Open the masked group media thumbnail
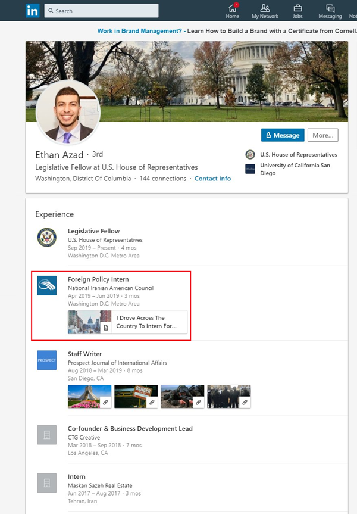The height and width of the screenshot is (514, 357). point(229,397)
